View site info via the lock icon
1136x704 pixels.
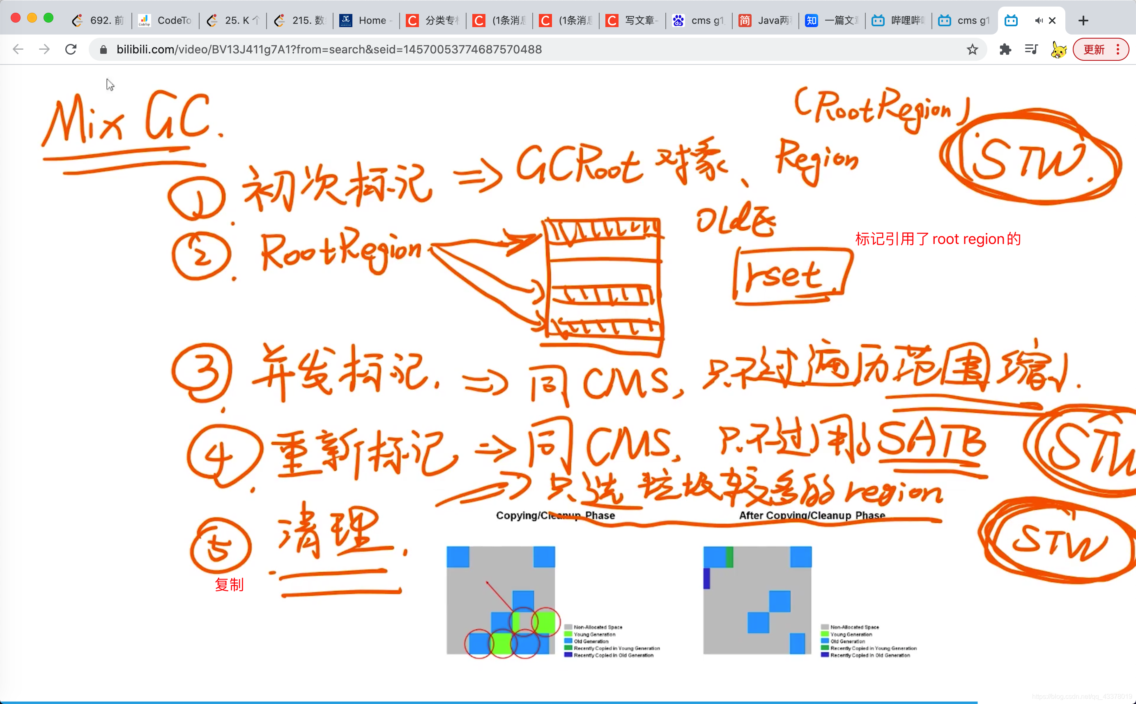[x=103, y=49]
